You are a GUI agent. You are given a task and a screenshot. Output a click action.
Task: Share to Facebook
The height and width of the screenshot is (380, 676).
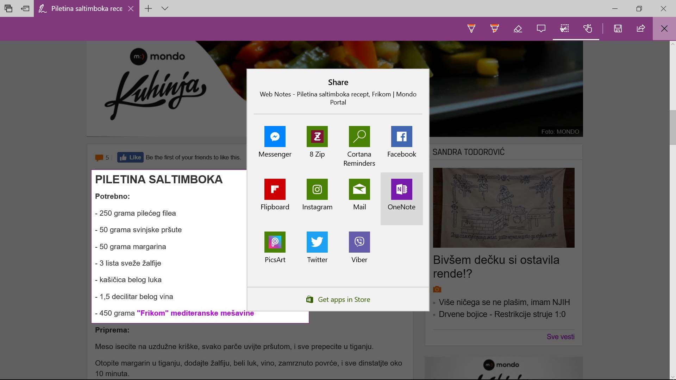point(401,137)
